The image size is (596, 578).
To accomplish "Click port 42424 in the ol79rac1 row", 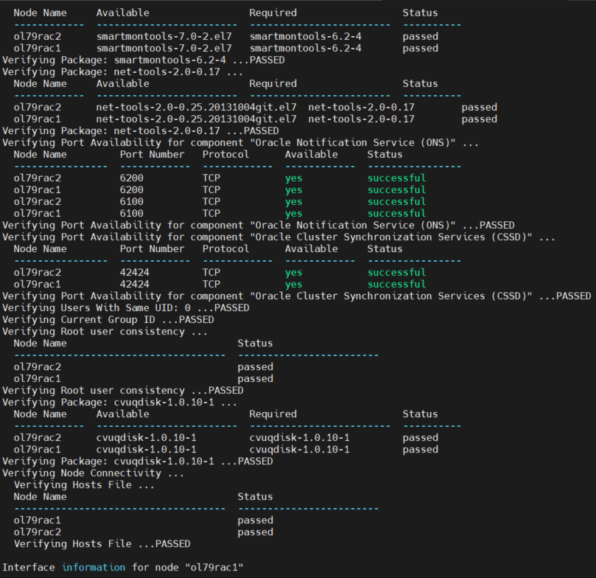I will click(x=135, y=284).
